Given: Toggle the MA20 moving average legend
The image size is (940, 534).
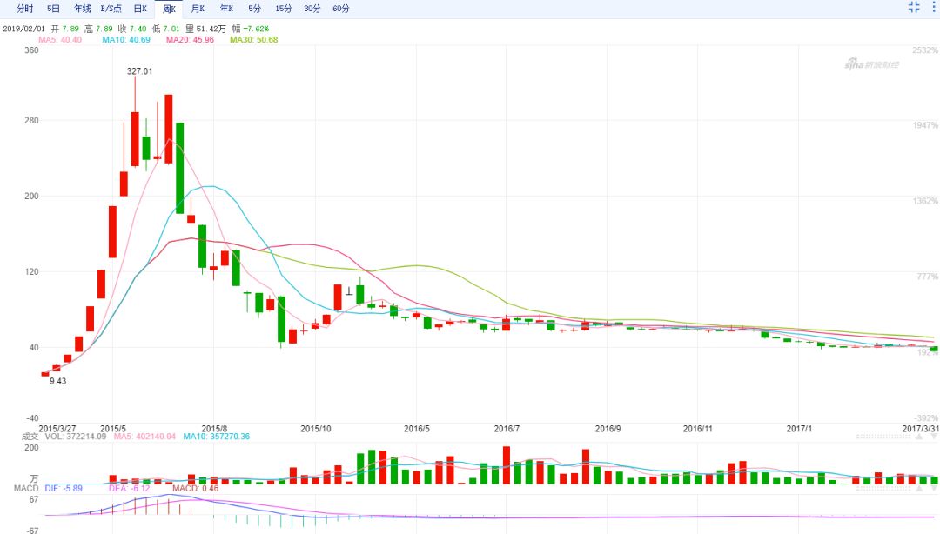Looking at the screenshot, I should (190, 40).
